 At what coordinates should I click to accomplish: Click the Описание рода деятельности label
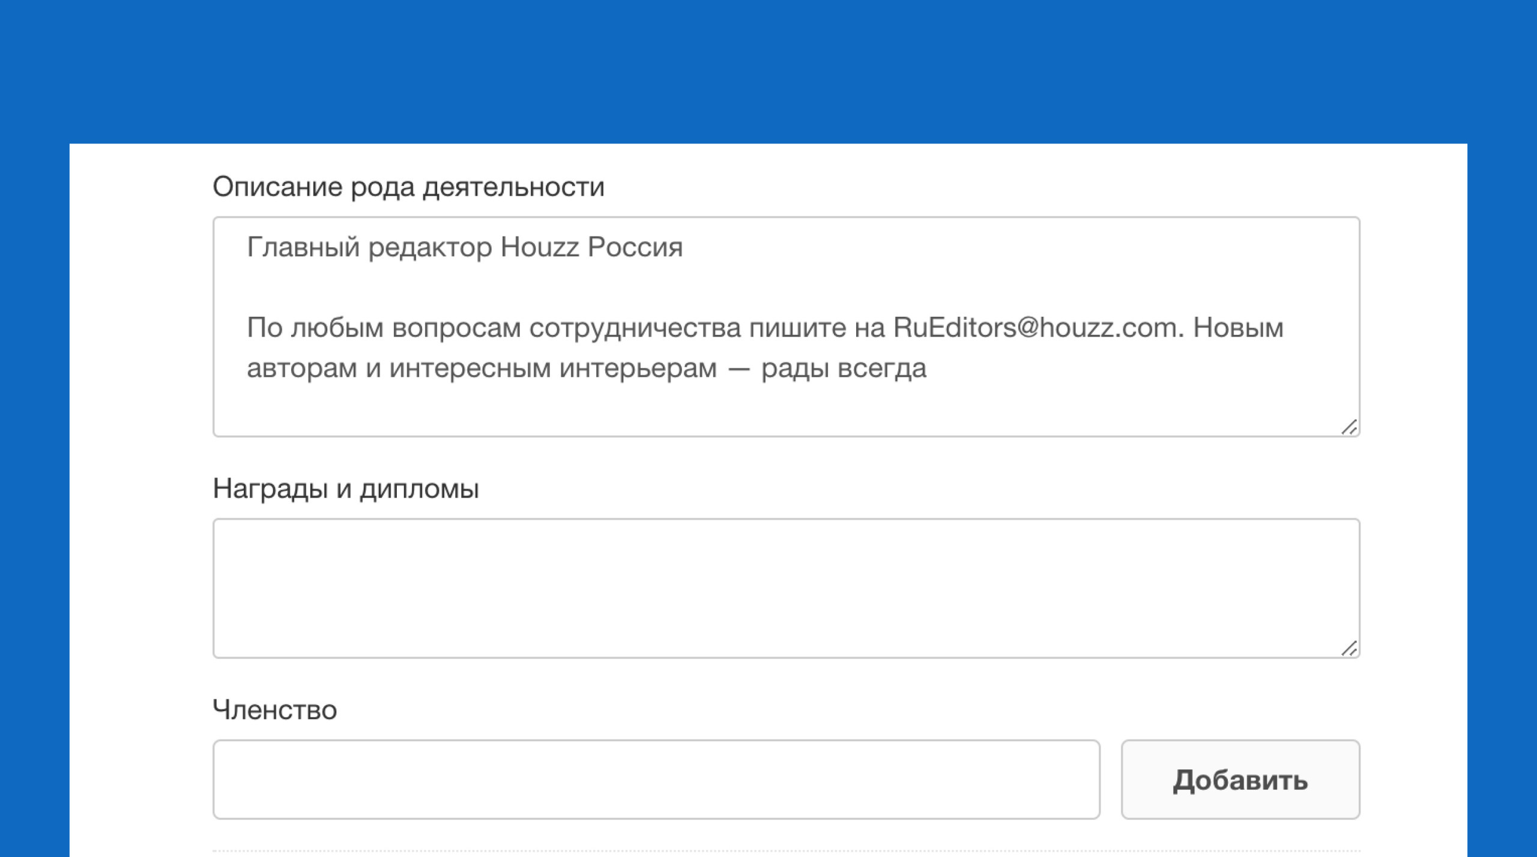[408, 187]
